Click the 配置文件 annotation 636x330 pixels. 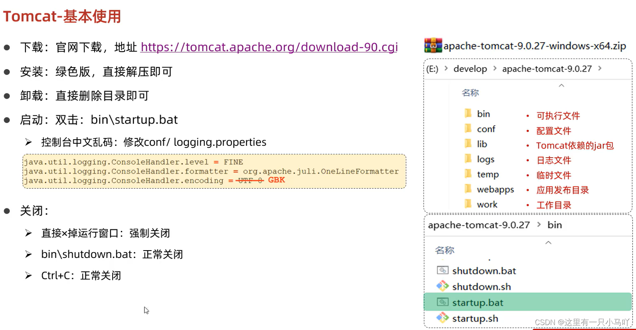[553, 131]
